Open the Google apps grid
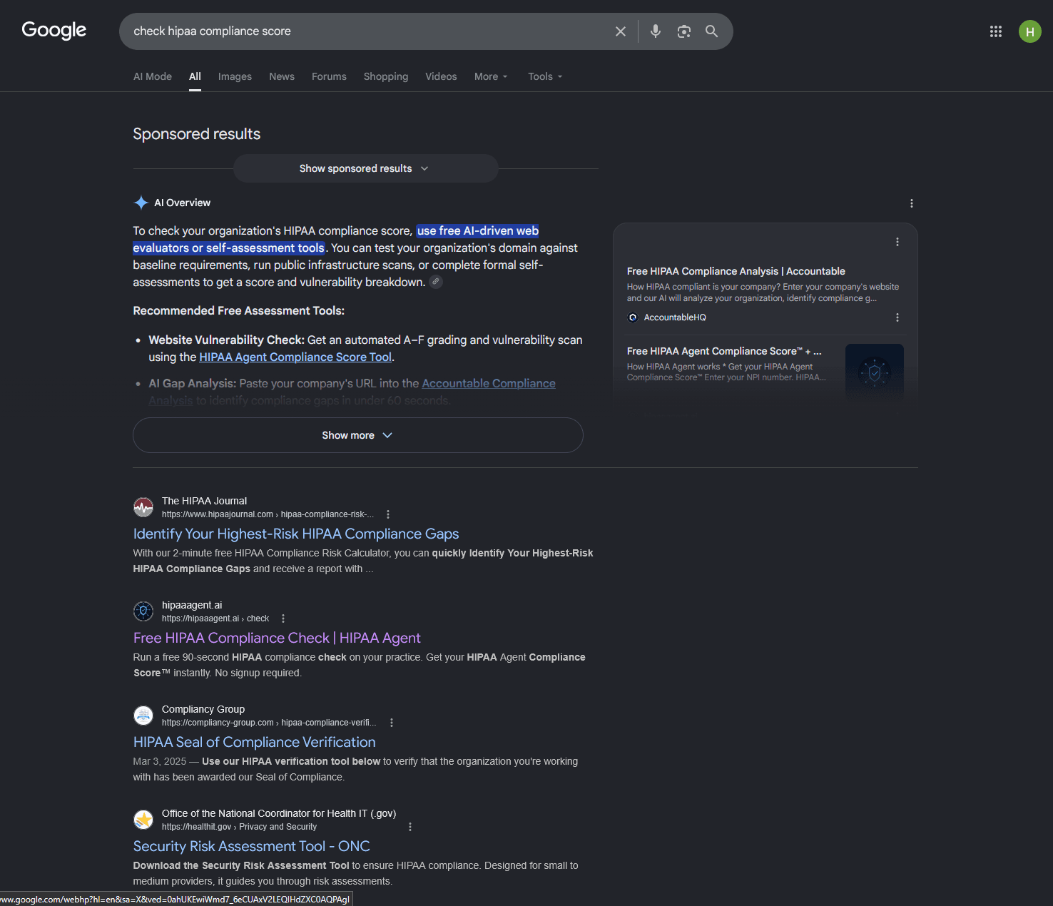The width and height of the screenshot is (1053, 906). 996,31
